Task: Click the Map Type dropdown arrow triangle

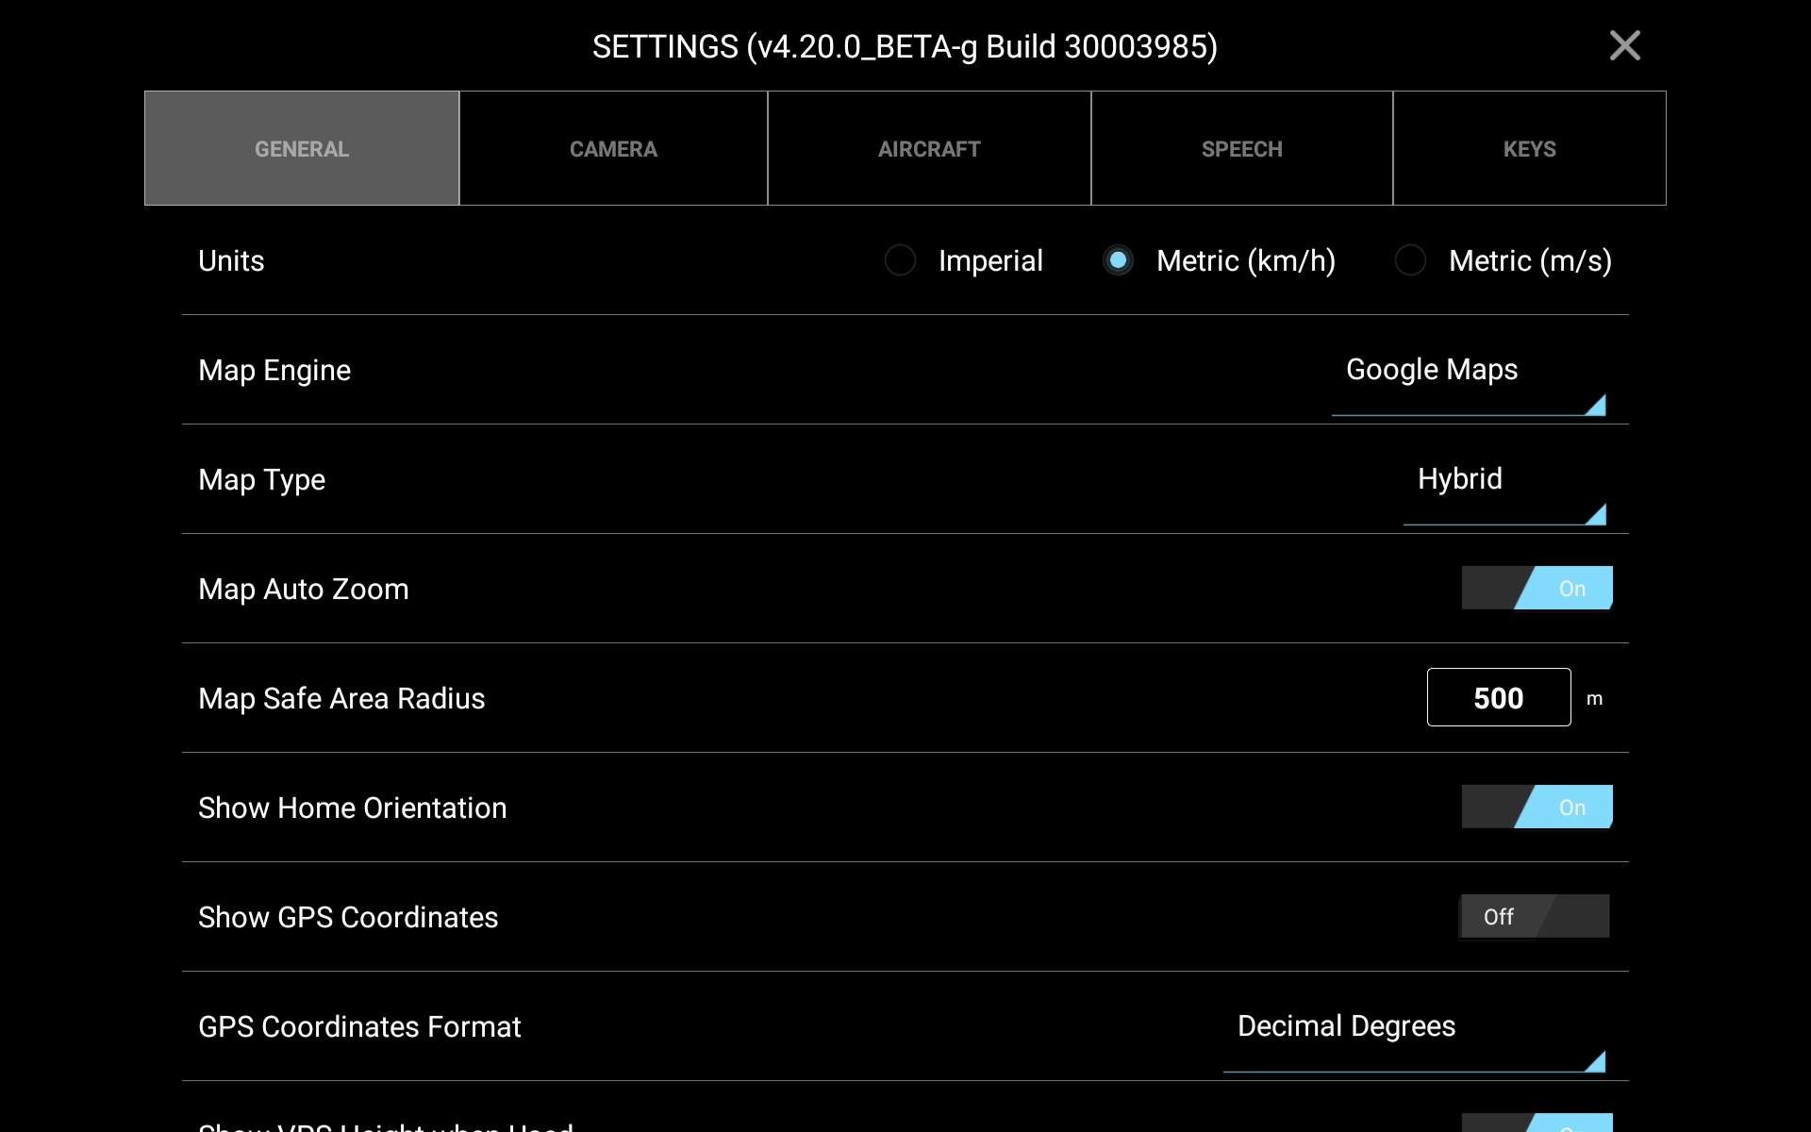Action: click(1597, 516)
